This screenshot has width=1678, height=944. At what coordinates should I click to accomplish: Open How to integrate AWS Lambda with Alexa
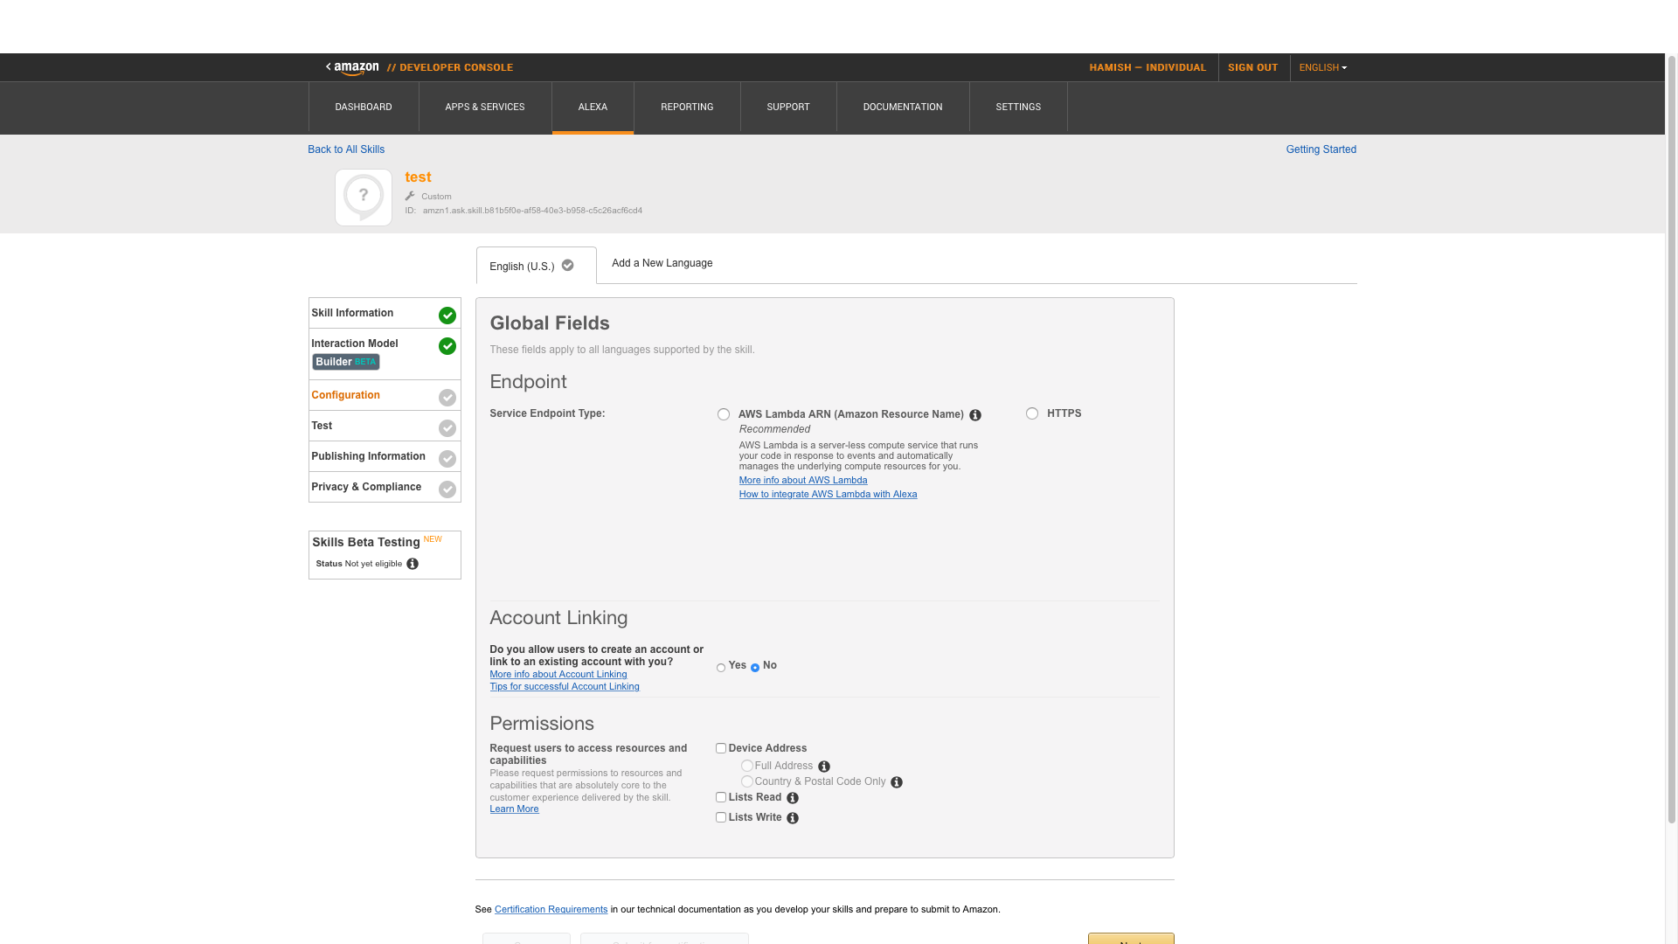click(x=828, y=494)
